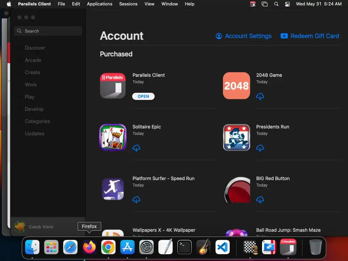Click OPEN button for Parallels Client
Viewport: 348px width, 261px height.
pyautogui.click(x=143, y=96)
